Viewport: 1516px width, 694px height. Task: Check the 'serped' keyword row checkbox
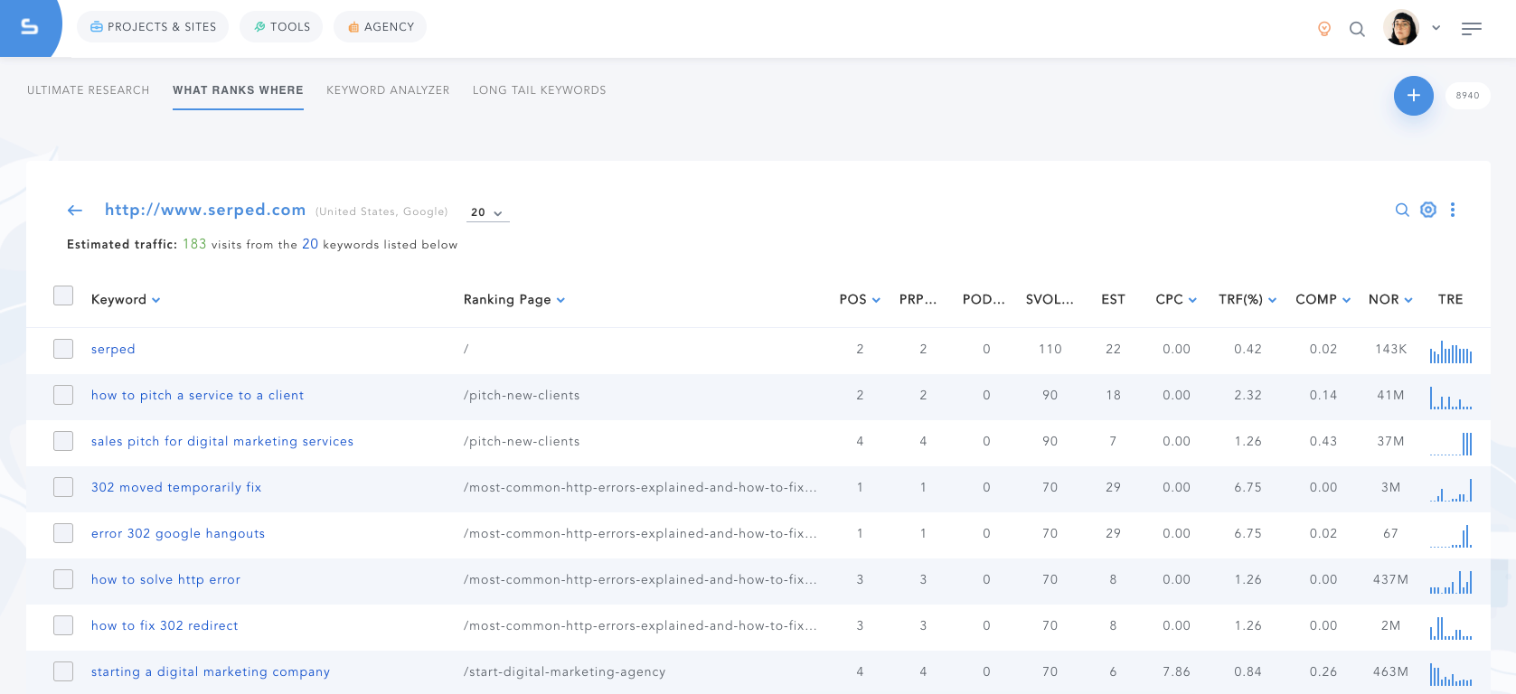(x=63, y=349)
